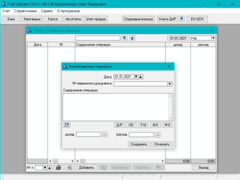
Task: Click the horizontal scrollbar under Содержание операции column
Action: (120, 161)
